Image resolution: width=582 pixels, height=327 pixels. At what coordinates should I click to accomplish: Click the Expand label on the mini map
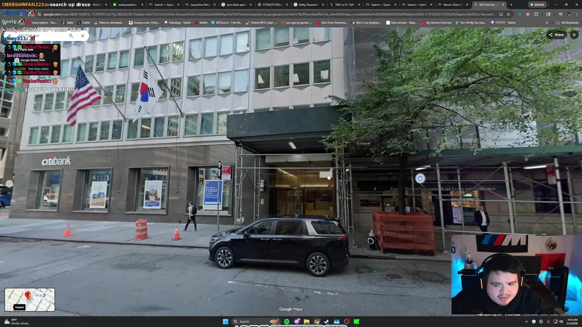pyautogui.click(x=19, y=307)
